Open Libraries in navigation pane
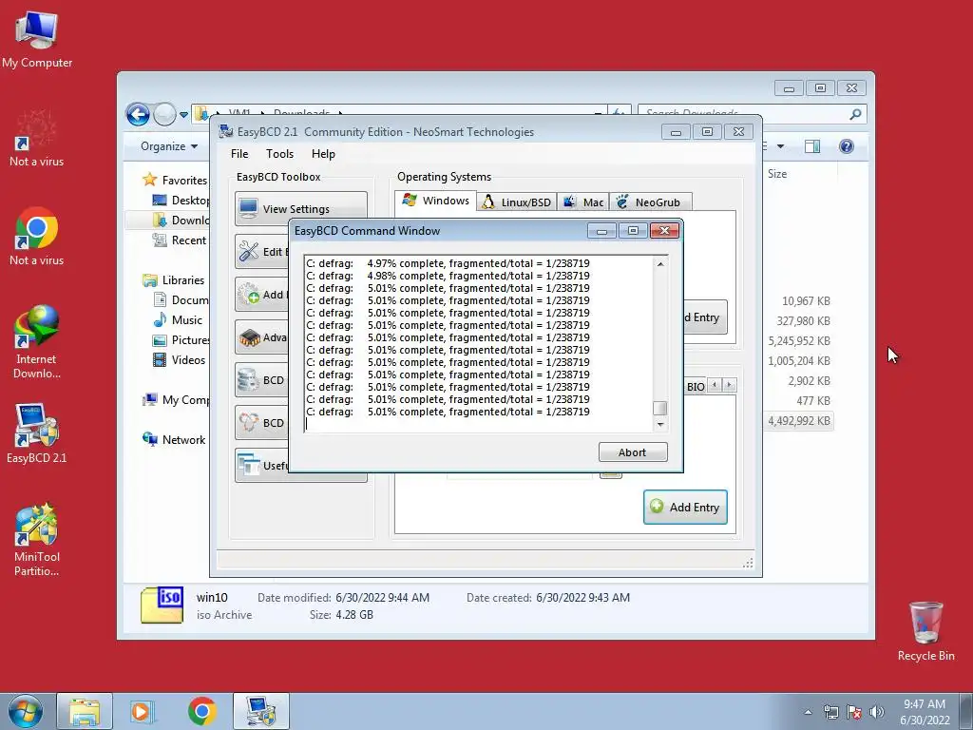The width and height of the screenshot is (973, 730). coord(173,280)
